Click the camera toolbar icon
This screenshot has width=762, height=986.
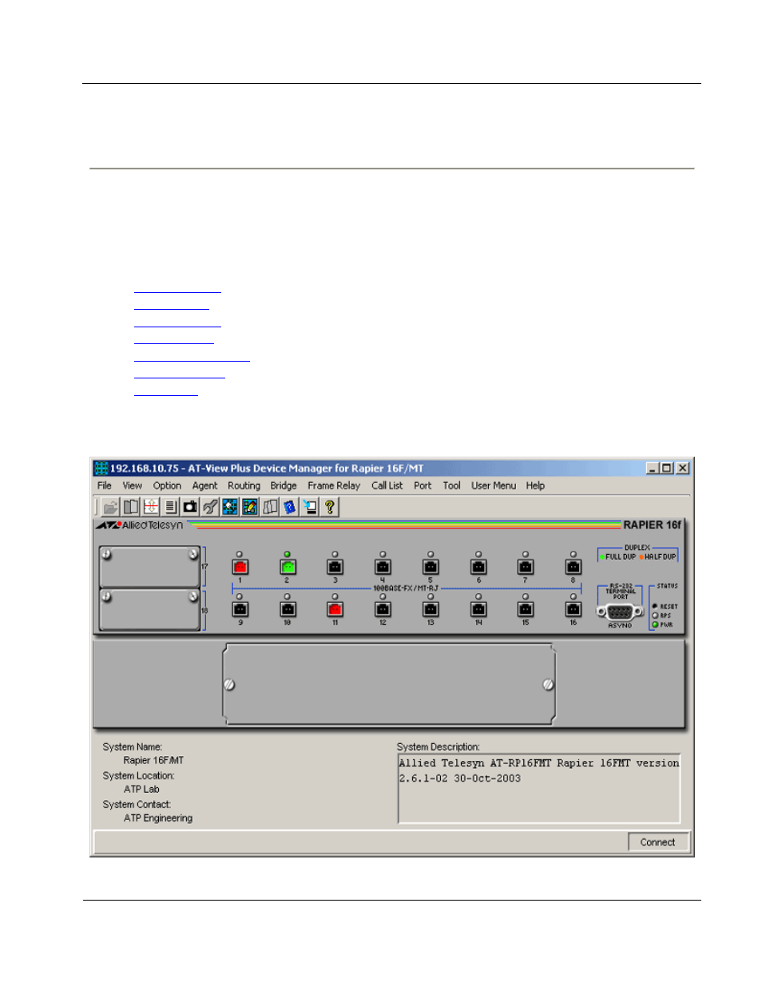[191, 507]
